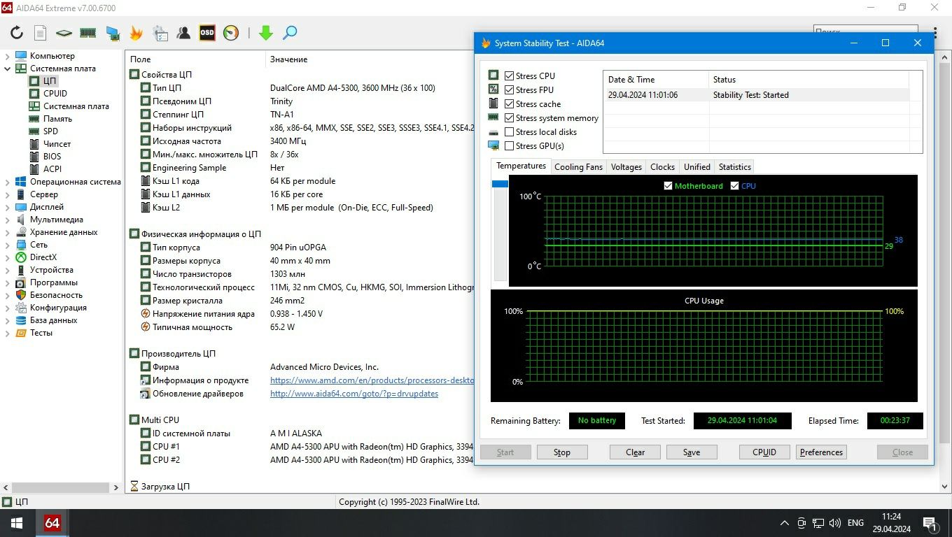Screen dimensions: 952x537
Task: Toggle Stress FPU checkbox
Action: point(509,90)
